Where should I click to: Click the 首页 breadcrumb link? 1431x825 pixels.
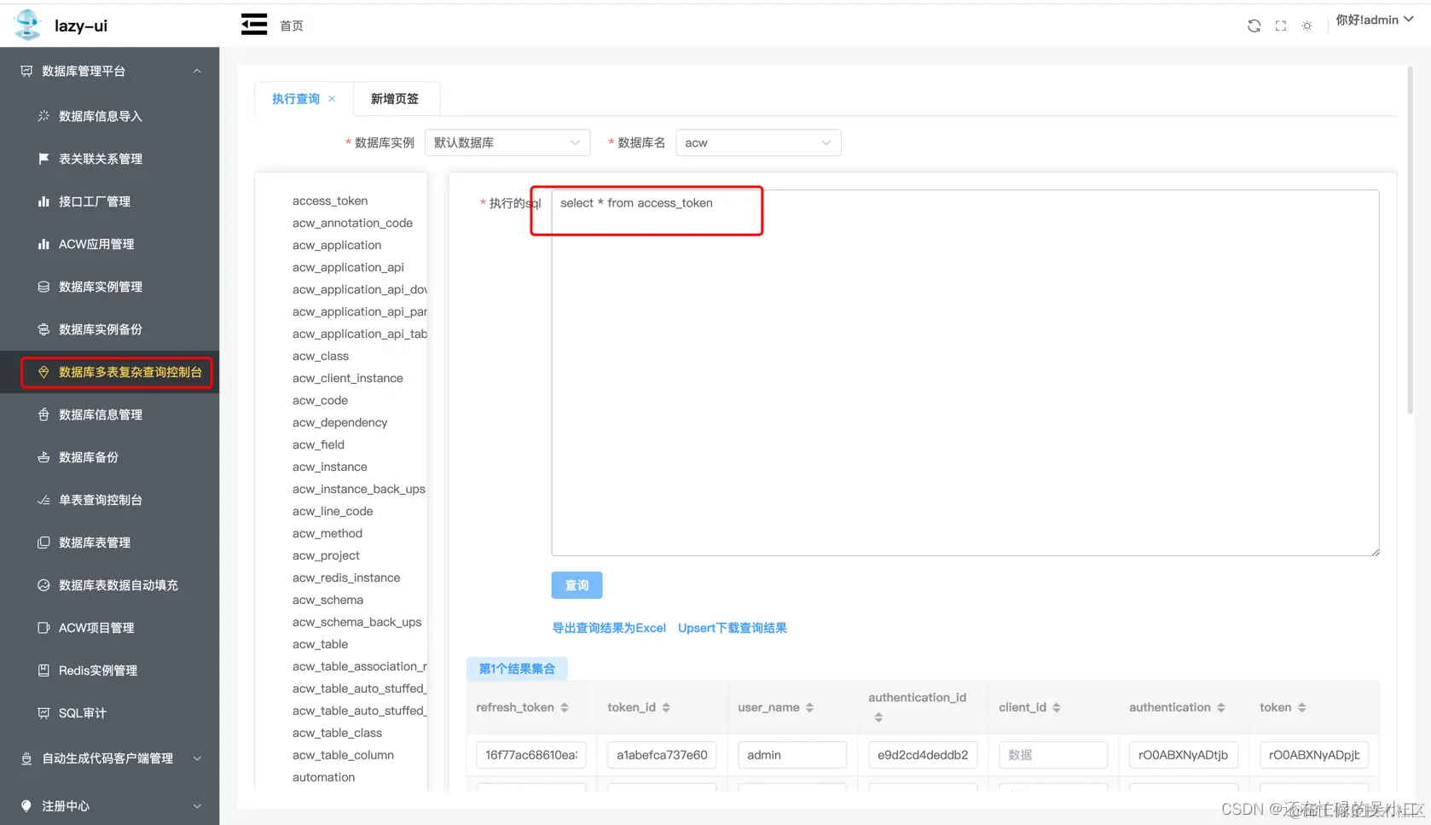click(x=292, y=26)
